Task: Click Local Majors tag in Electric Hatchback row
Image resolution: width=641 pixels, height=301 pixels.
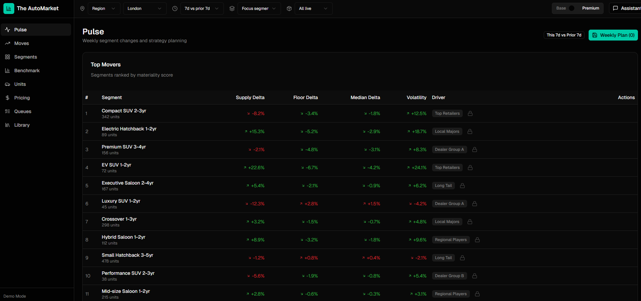Action: pyautogui.click(x=447, y=131)
